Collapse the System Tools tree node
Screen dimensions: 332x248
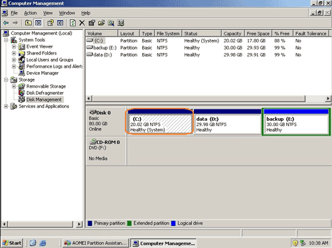click(x=6, y=40)
